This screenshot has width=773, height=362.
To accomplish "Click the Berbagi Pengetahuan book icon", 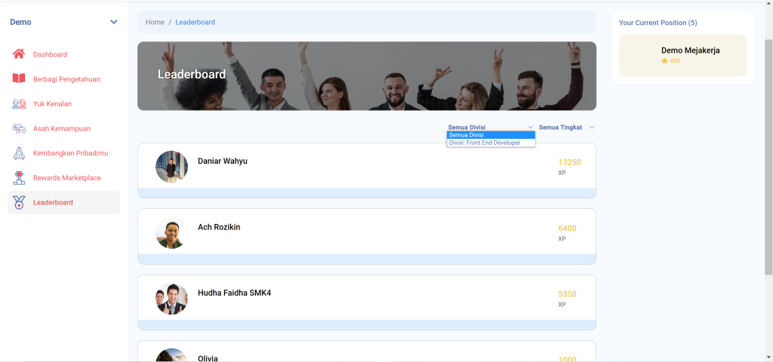I will pos(19,78).
